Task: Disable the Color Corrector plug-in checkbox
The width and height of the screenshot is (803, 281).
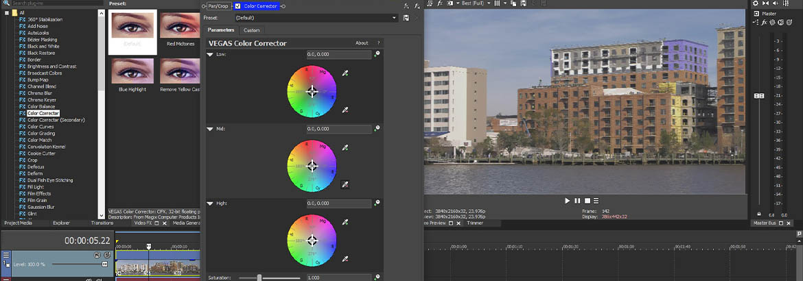Action: tap(237, 6)
